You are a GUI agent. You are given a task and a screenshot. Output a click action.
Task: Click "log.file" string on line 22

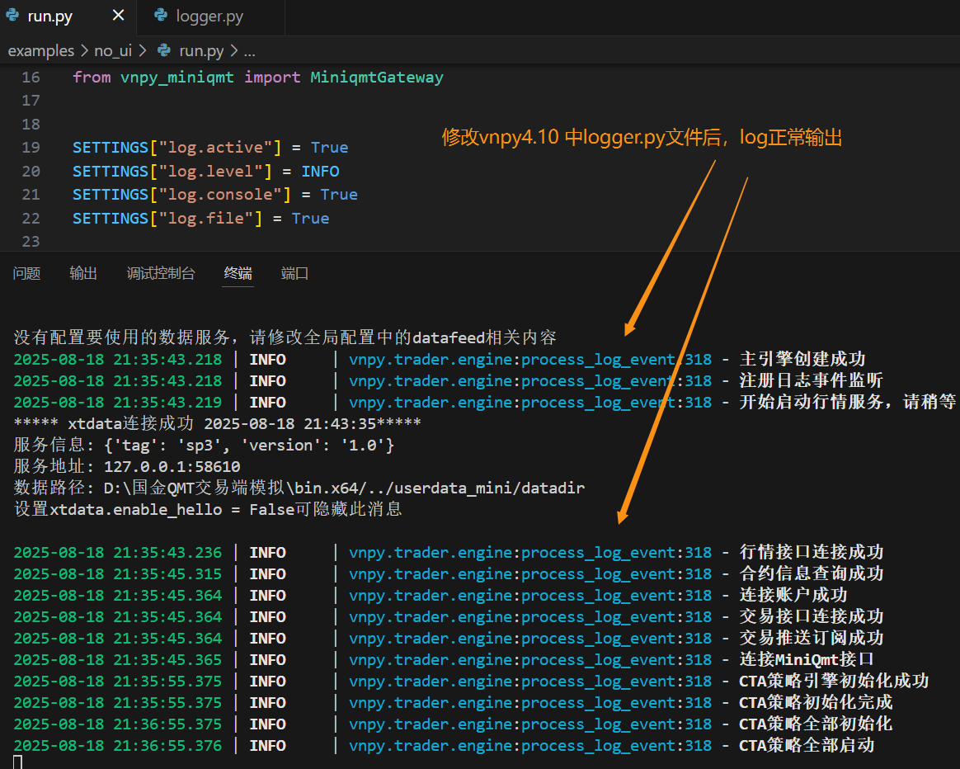point(205,219)
